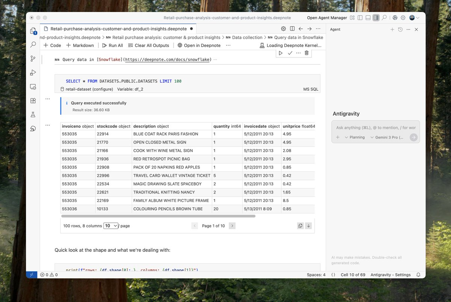Viewport: 451px width, 302px height.
Task: Open the Source Control view
Action: [x=33, y=59]
